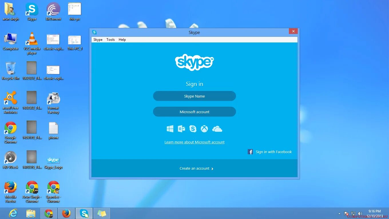Sign in with a Skype Name

coord(194,96)
